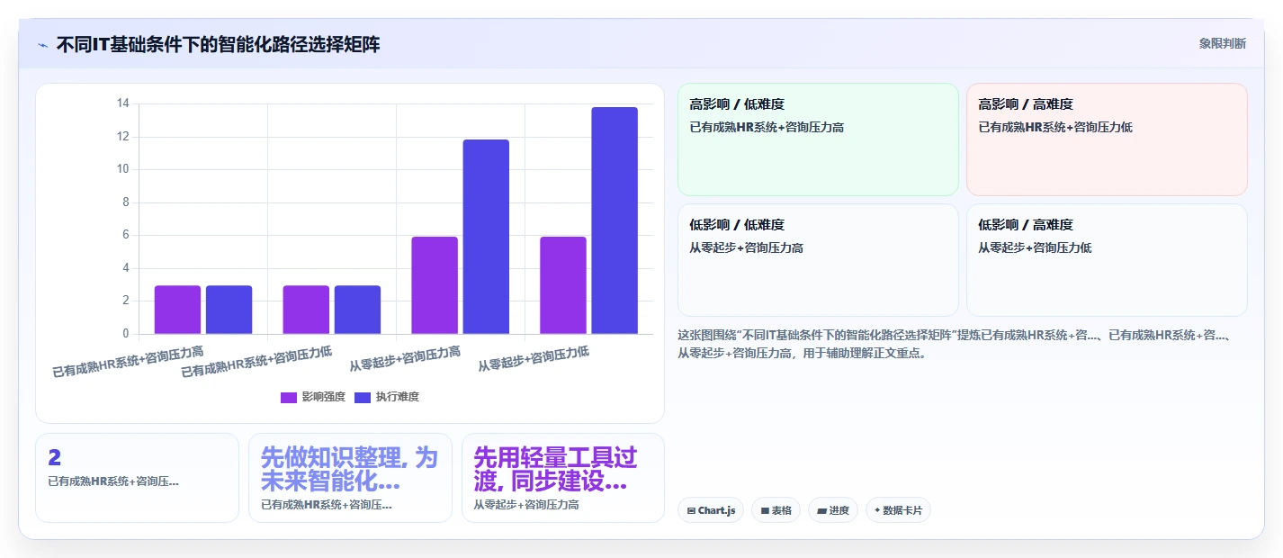This screenshot has width=1283, height=558.
Task: Click the purple 影响强度 bar for 已有成熟HR系统+咨询压力高
Action: (177, 310)
